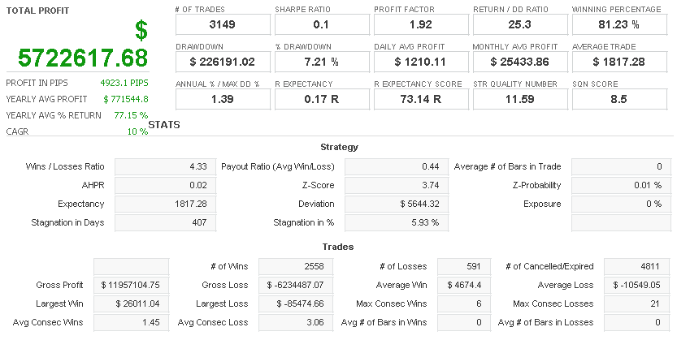
Task: Select the Winning Percentage value box
Action: pyautogui.click(x=618, y=24)
